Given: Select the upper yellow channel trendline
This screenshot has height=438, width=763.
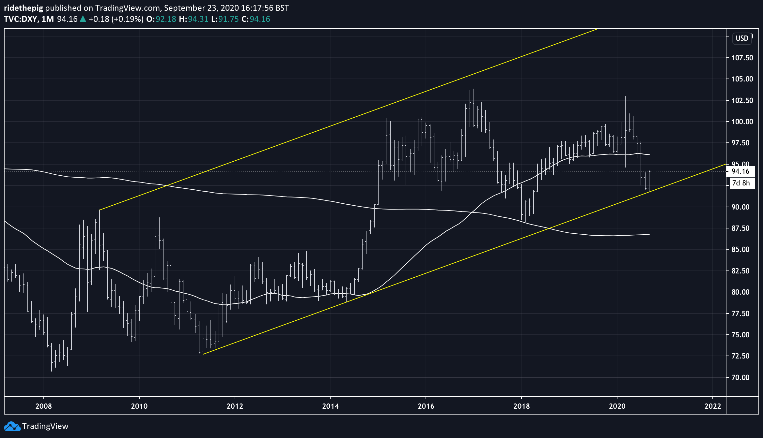Looking at the screenshot, I should coord(349,119).
